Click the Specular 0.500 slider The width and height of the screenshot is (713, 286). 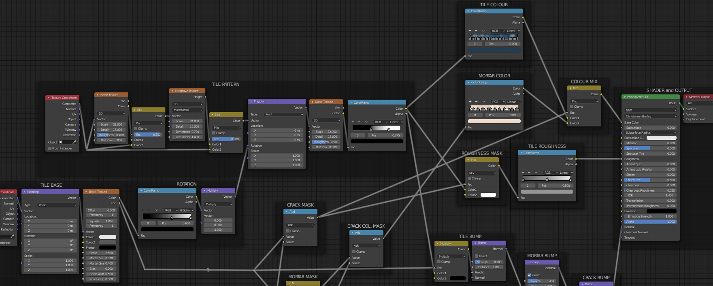(x=650, y=148)
